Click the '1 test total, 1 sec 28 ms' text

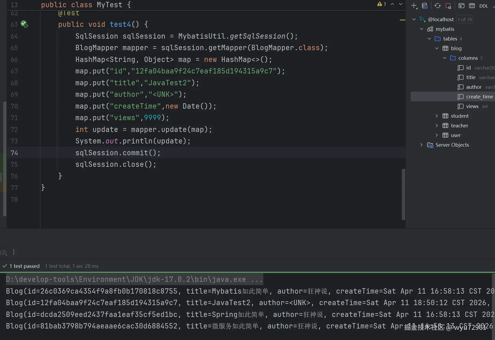(72, 266)
